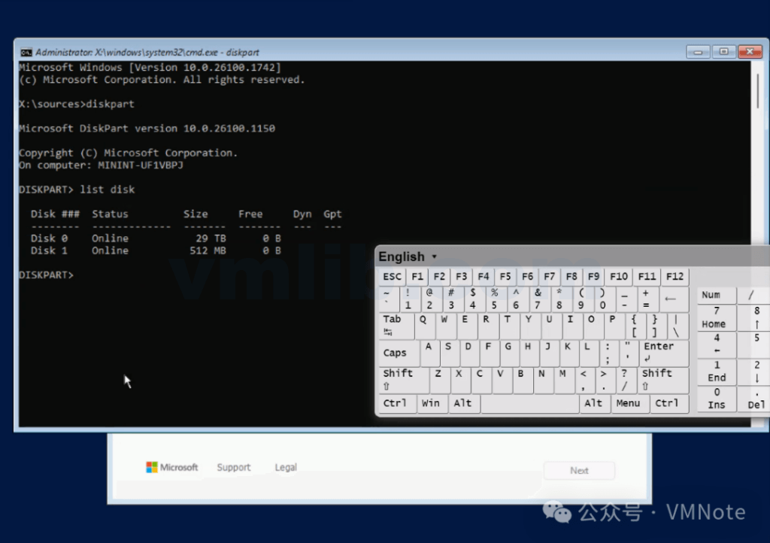Click the Next button in setup
770x543 pixels.
tap(579, 471)
